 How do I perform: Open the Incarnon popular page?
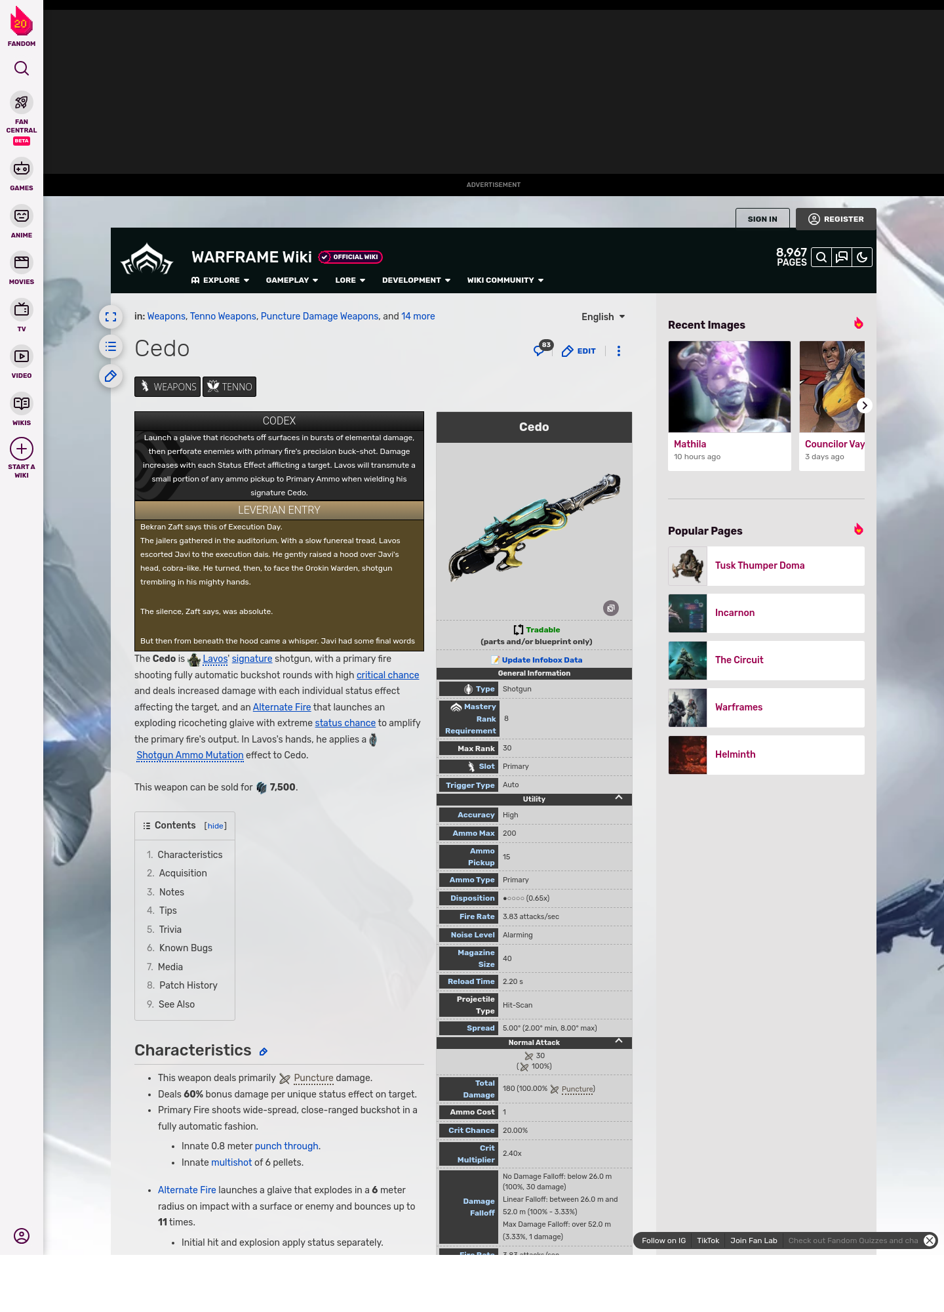pos(766,613)
